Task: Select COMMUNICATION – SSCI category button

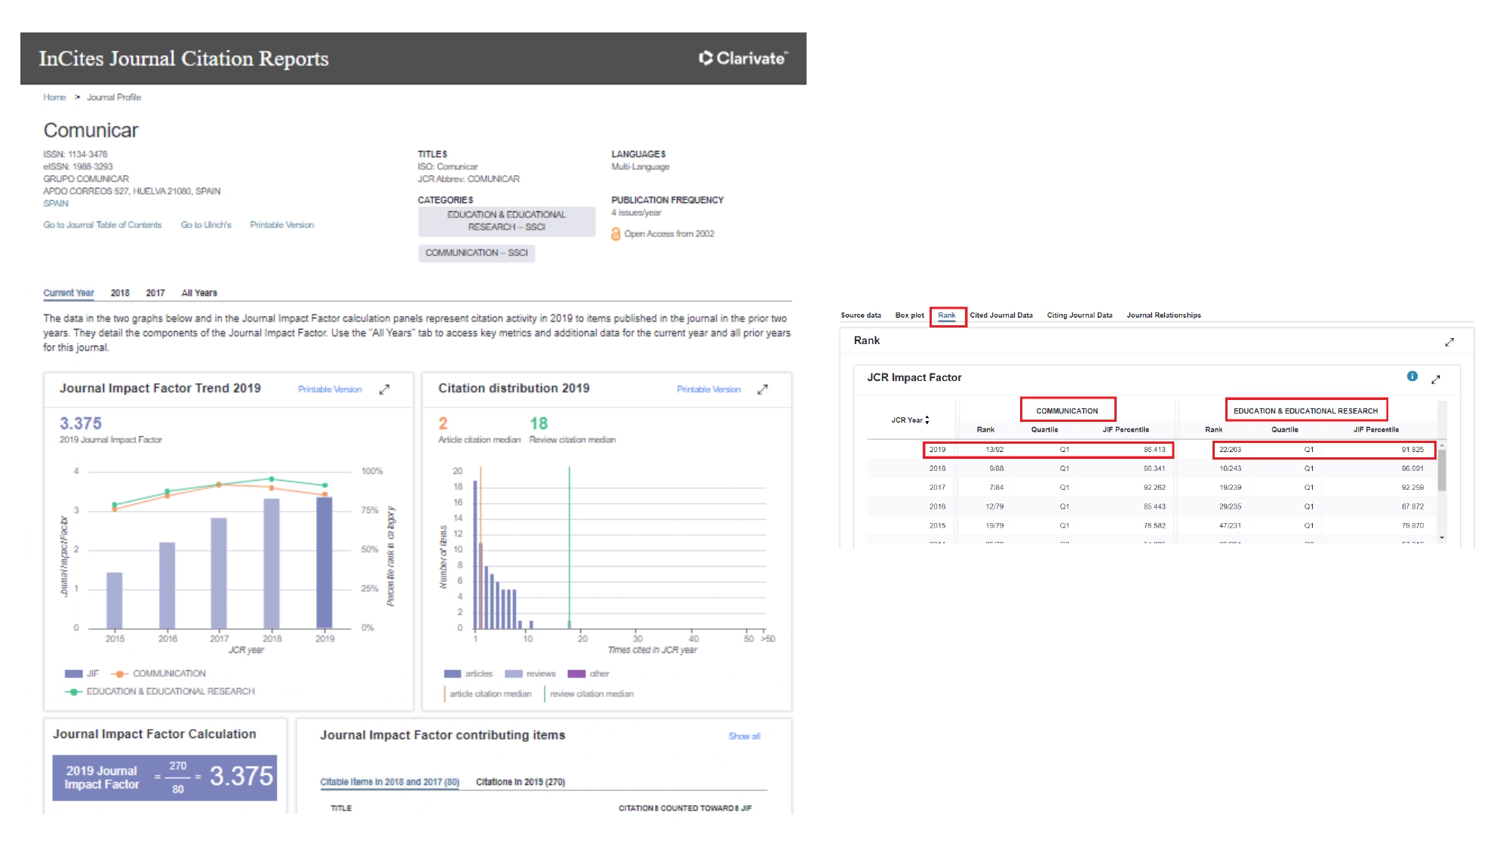Action: click(476, 253)
